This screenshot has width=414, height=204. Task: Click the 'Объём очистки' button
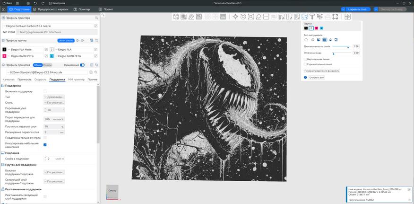[66, 41]
